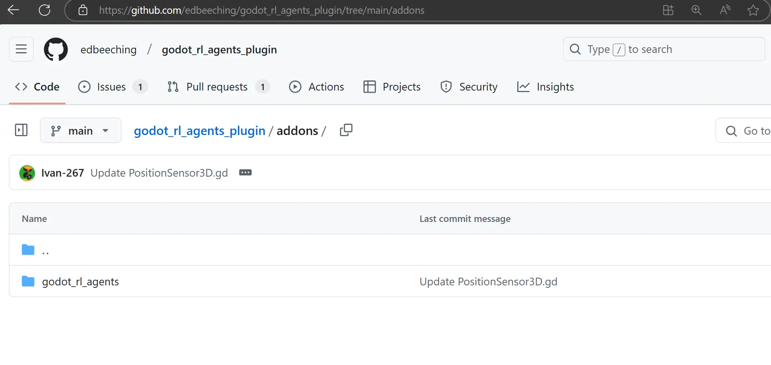Viewport: 771px width, 365px height.
Task: Open the godot_rl_agents folder
Action: 81,281
